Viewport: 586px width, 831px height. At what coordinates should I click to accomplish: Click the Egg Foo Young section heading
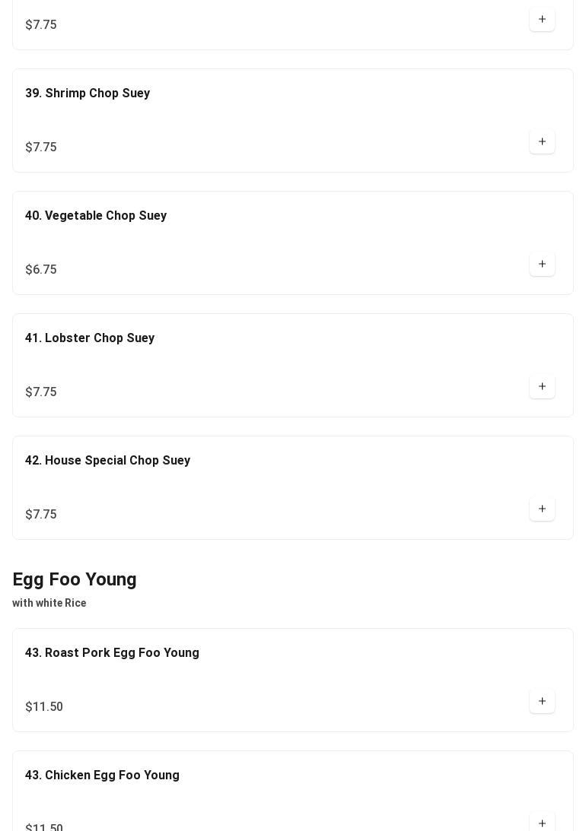(75, 579)
